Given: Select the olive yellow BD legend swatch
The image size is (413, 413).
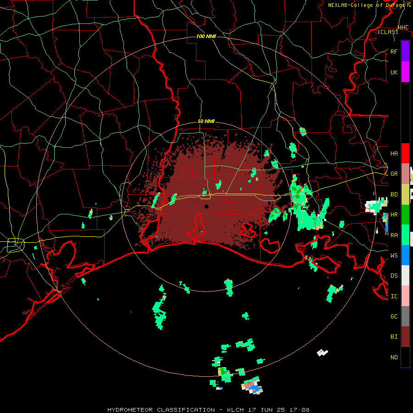Looking at the screenshot, I should click(405, 195).
